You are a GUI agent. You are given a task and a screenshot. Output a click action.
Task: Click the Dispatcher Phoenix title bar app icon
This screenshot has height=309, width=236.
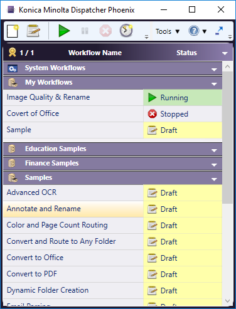click(x=11, y=9)
